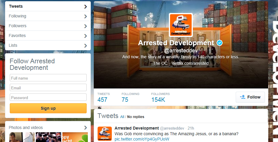
Task: Open Arrested Development name on the tweet
Action: [x=137, y=128]
